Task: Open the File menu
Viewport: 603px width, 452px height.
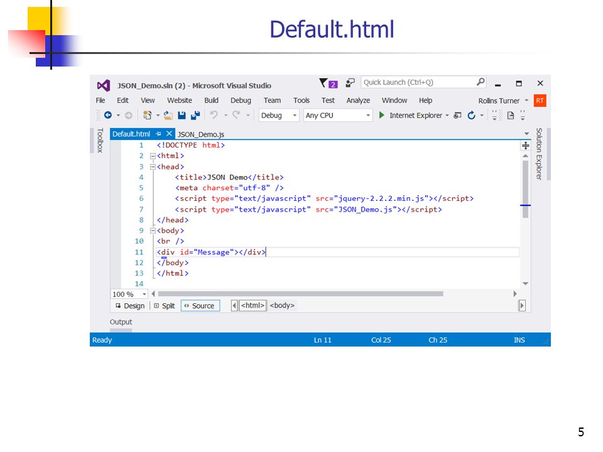Action: point(100,100)
